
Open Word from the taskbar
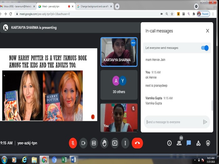tap(74, 160)
